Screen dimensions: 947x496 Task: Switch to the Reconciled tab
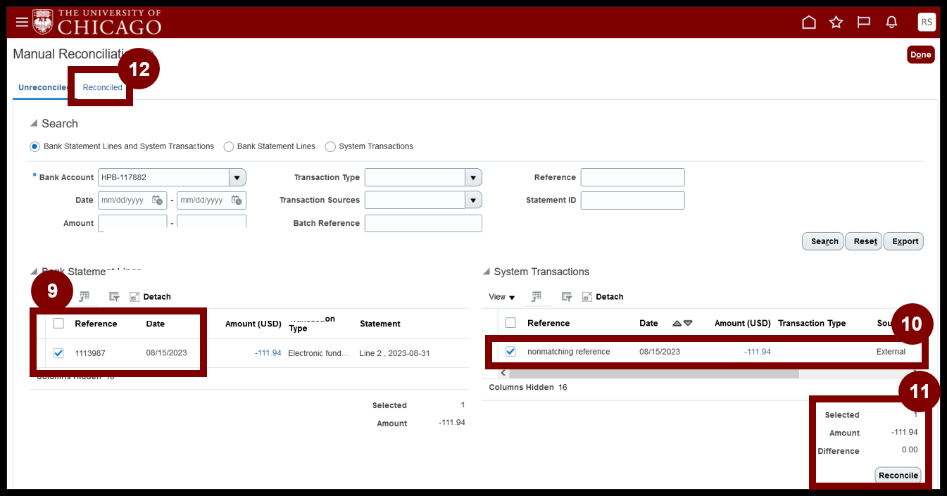(103, 87)
